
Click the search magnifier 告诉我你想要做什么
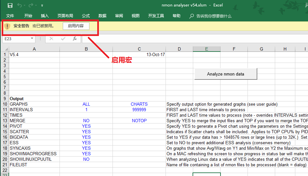point(192,16)
